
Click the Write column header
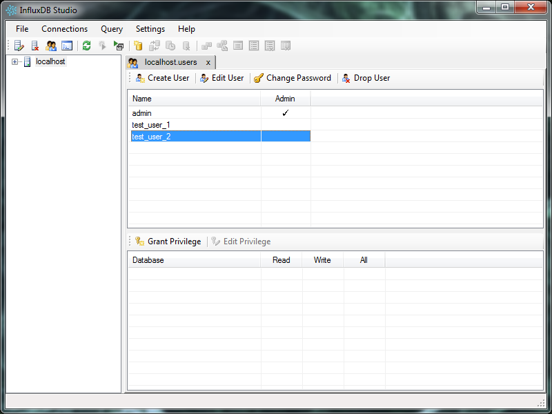322,260
